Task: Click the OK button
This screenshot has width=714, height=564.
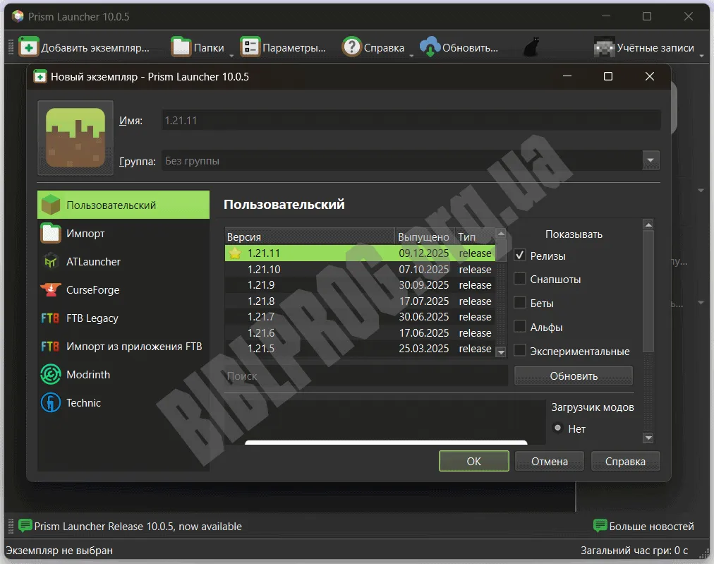Action: coord(474,461)
